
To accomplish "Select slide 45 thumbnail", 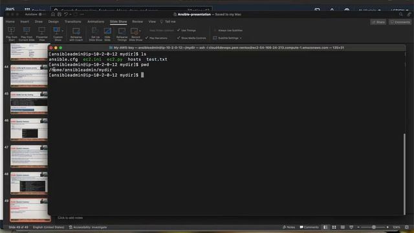I will (x=28, y=103).
